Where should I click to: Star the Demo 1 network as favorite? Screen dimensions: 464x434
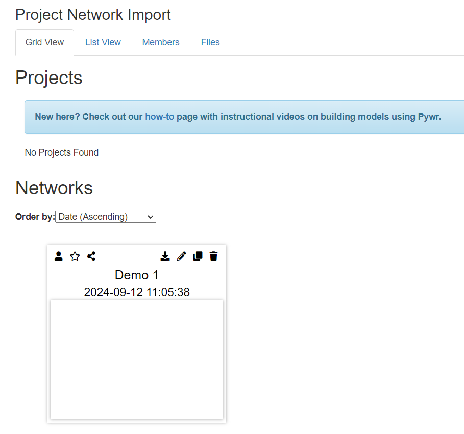75,256
